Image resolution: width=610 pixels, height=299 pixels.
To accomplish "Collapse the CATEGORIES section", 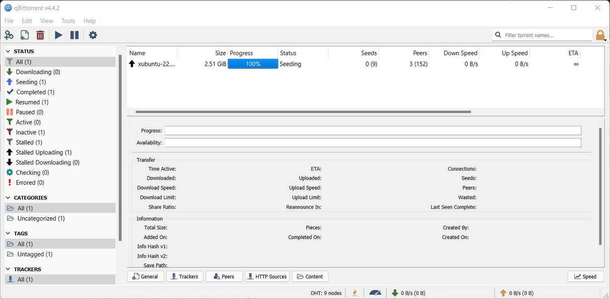I will [x=9, y=198].
